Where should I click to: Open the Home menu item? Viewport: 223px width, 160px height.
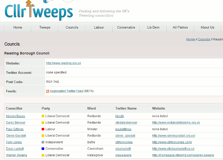(18, 27)
